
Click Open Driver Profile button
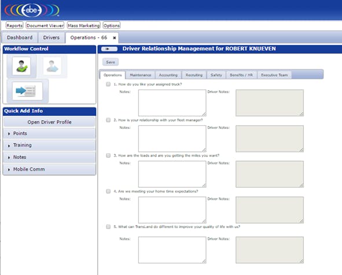pyautogui.click(x=50, y=122)
